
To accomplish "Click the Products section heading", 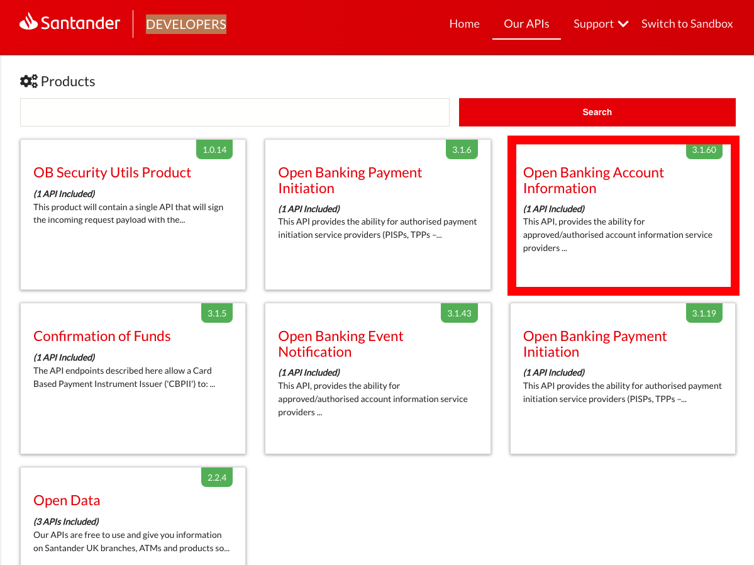I will click(x=68, y=81).
